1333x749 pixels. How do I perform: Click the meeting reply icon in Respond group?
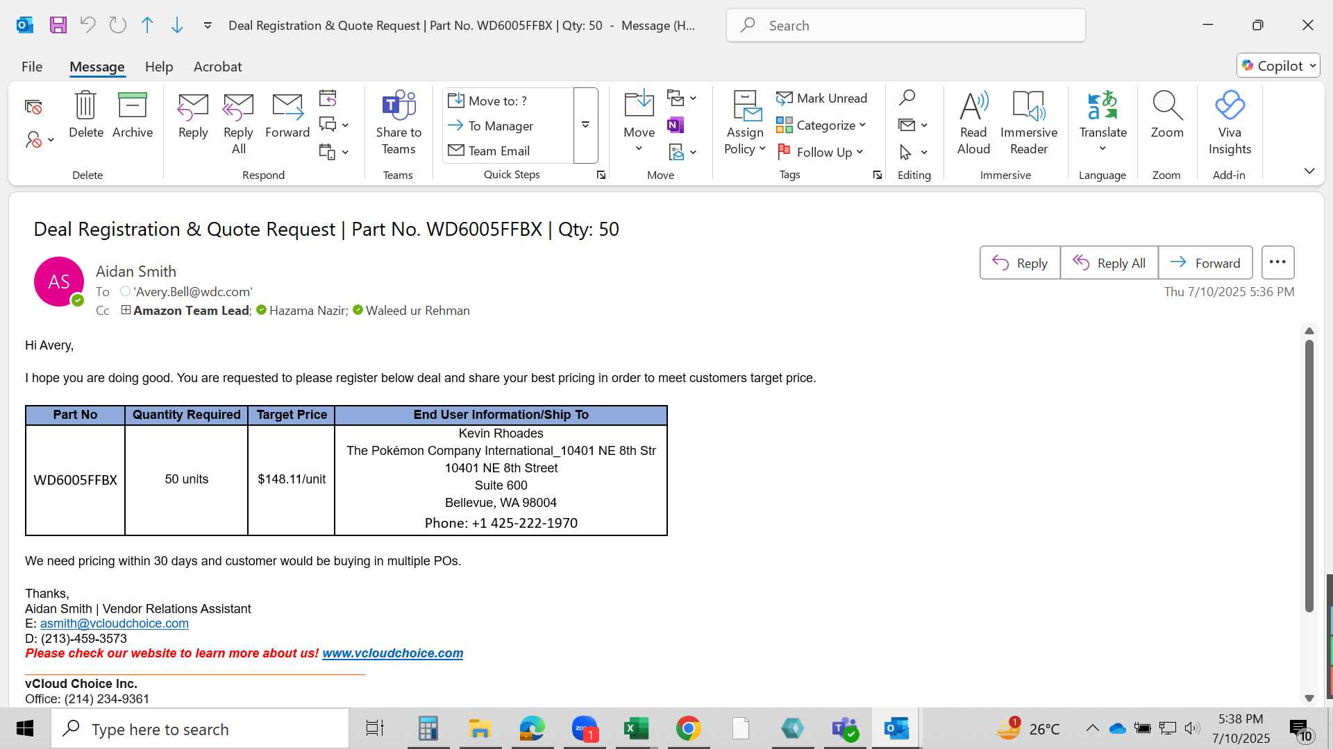(328, 98)
